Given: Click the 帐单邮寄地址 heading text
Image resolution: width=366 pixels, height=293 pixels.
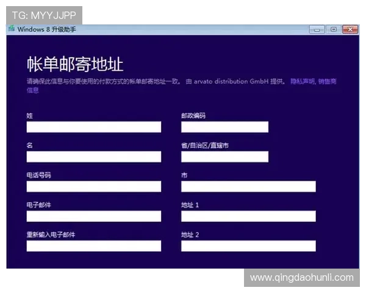Looking at the screenshot, I should pos(75,64).
